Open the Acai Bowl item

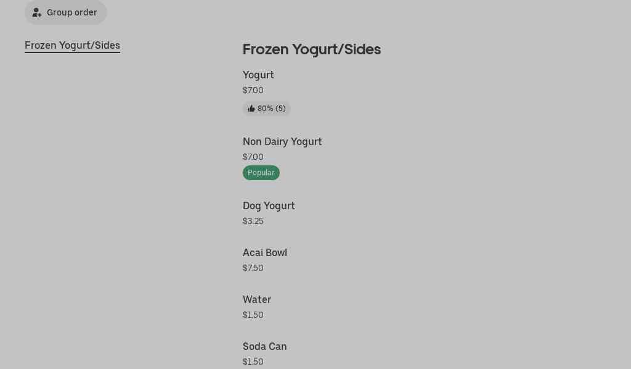pos(265,252)
